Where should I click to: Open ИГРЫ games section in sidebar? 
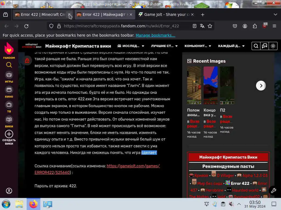pos(9,77)
